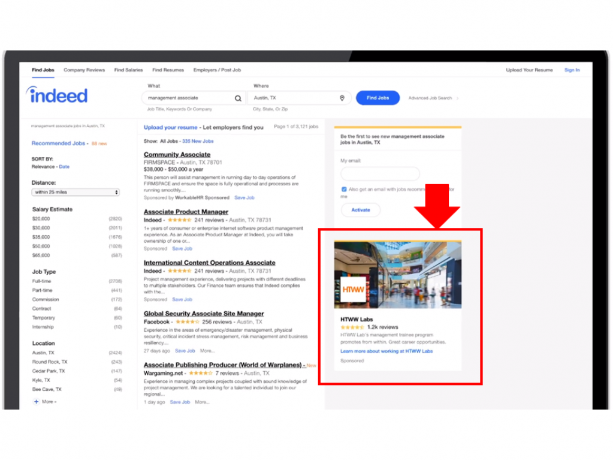Viewport: 613px width, 460px height.
Task: Filter job type by Contract
Action: (41, 309)
